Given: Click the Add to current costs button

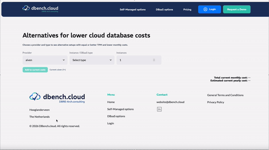Looking at the screenshot, I should (x=35, y=70).
